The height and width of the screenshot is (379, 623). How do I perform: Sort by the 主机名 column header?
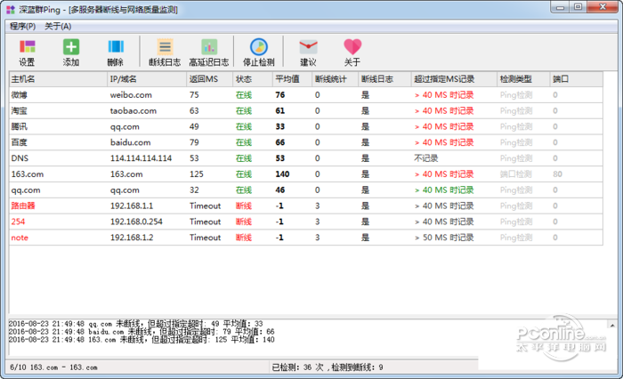[x=58, y=79]
